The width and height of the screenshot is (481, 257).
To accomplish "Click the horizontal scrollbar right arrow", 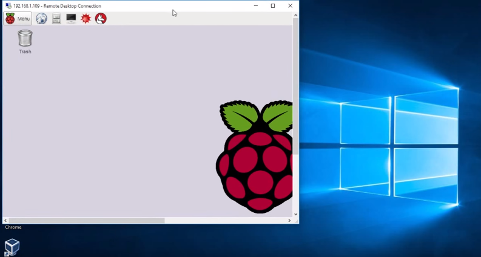I will click(289, 220).
